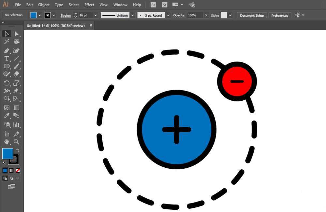Image resolution: width=326 pixels, height=212 pixels.
Task: Select the Type tool
Action: click(x=7, y=58)
